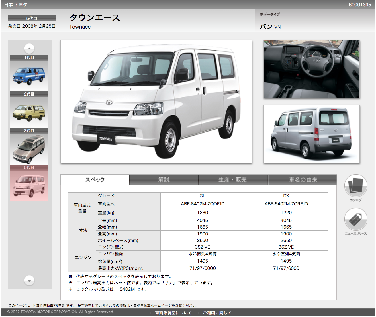Click the 発売日 2008年 2月25日 text
The height and width of the screenshot is (317, 376).
click(32, 26)
